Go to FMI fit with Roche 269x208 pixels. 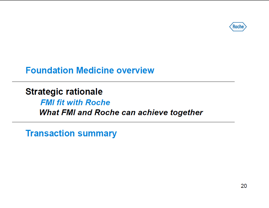75,102
